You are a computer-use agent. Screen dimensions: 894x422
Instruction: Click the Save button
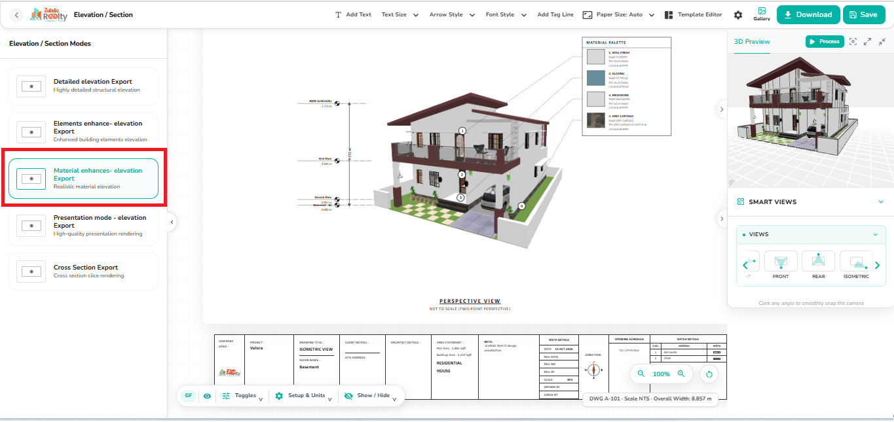point(864,14)
